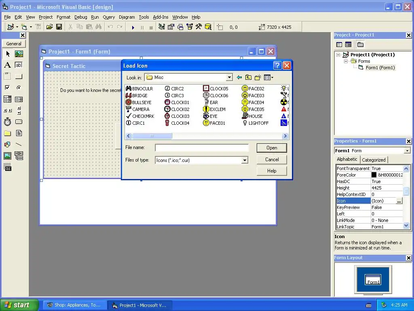The height and width of the screenshot is (311, 414).
Task: Select the LIGHTOFF icon file
Action: click(x=256, y=123)
